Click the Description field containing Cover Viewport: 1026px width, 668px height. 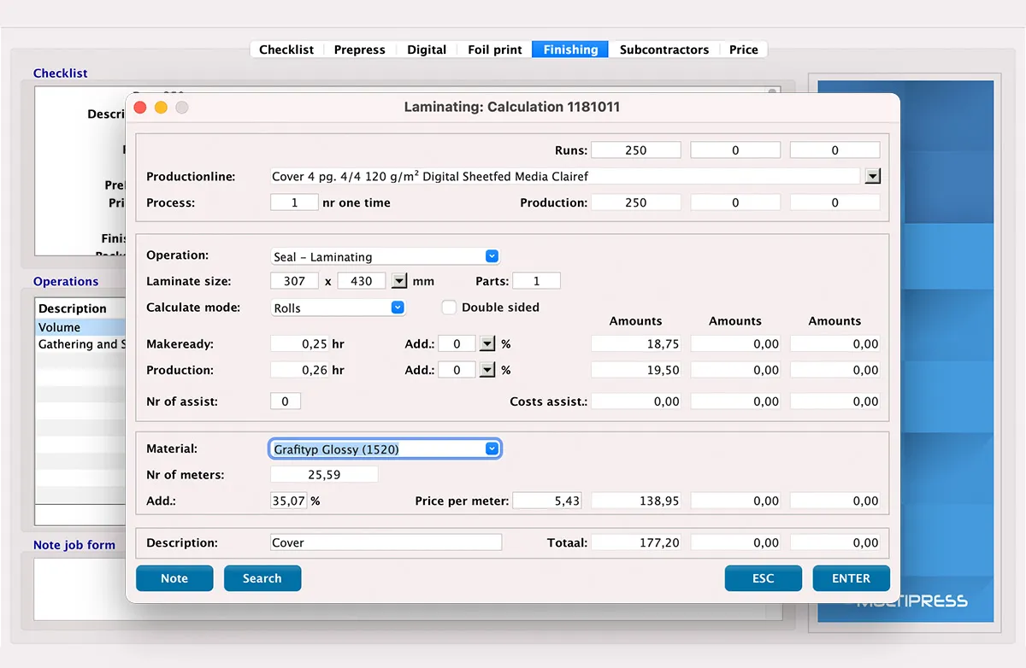tap(386, 542)
